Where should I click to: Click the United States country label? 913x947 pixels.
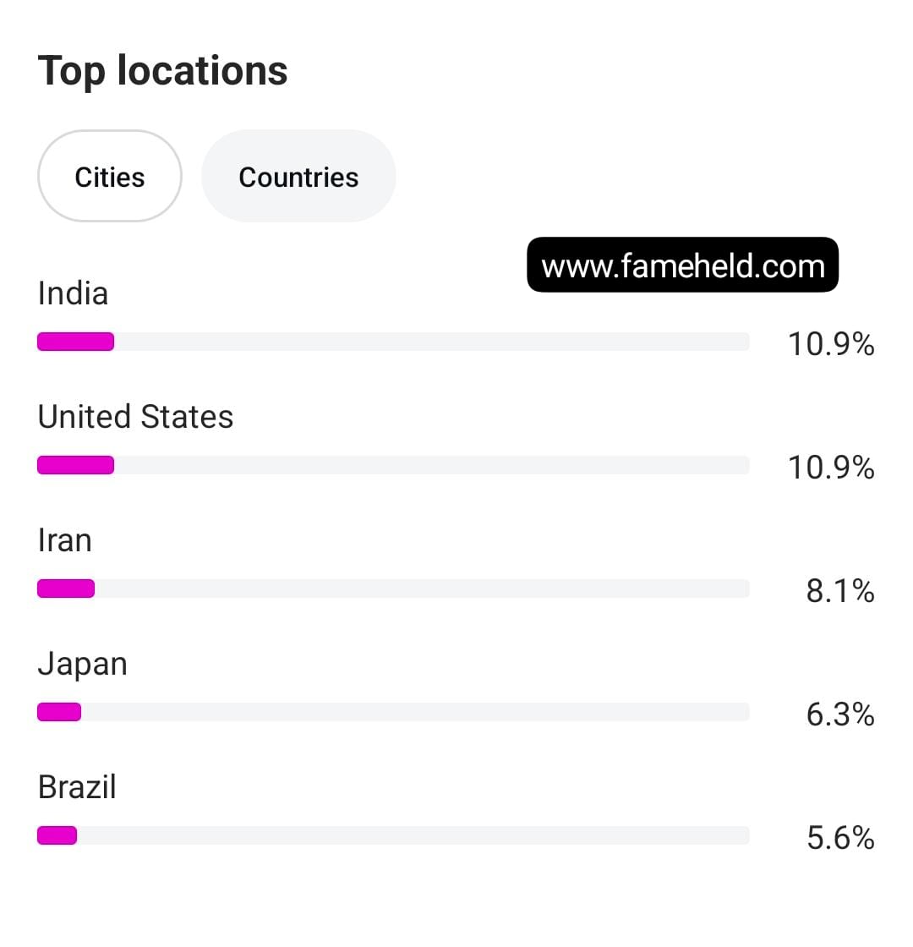pos(135,417)
